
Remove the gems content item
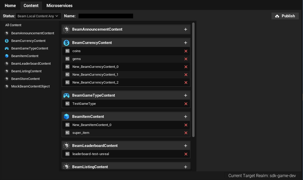click(186, 59)
